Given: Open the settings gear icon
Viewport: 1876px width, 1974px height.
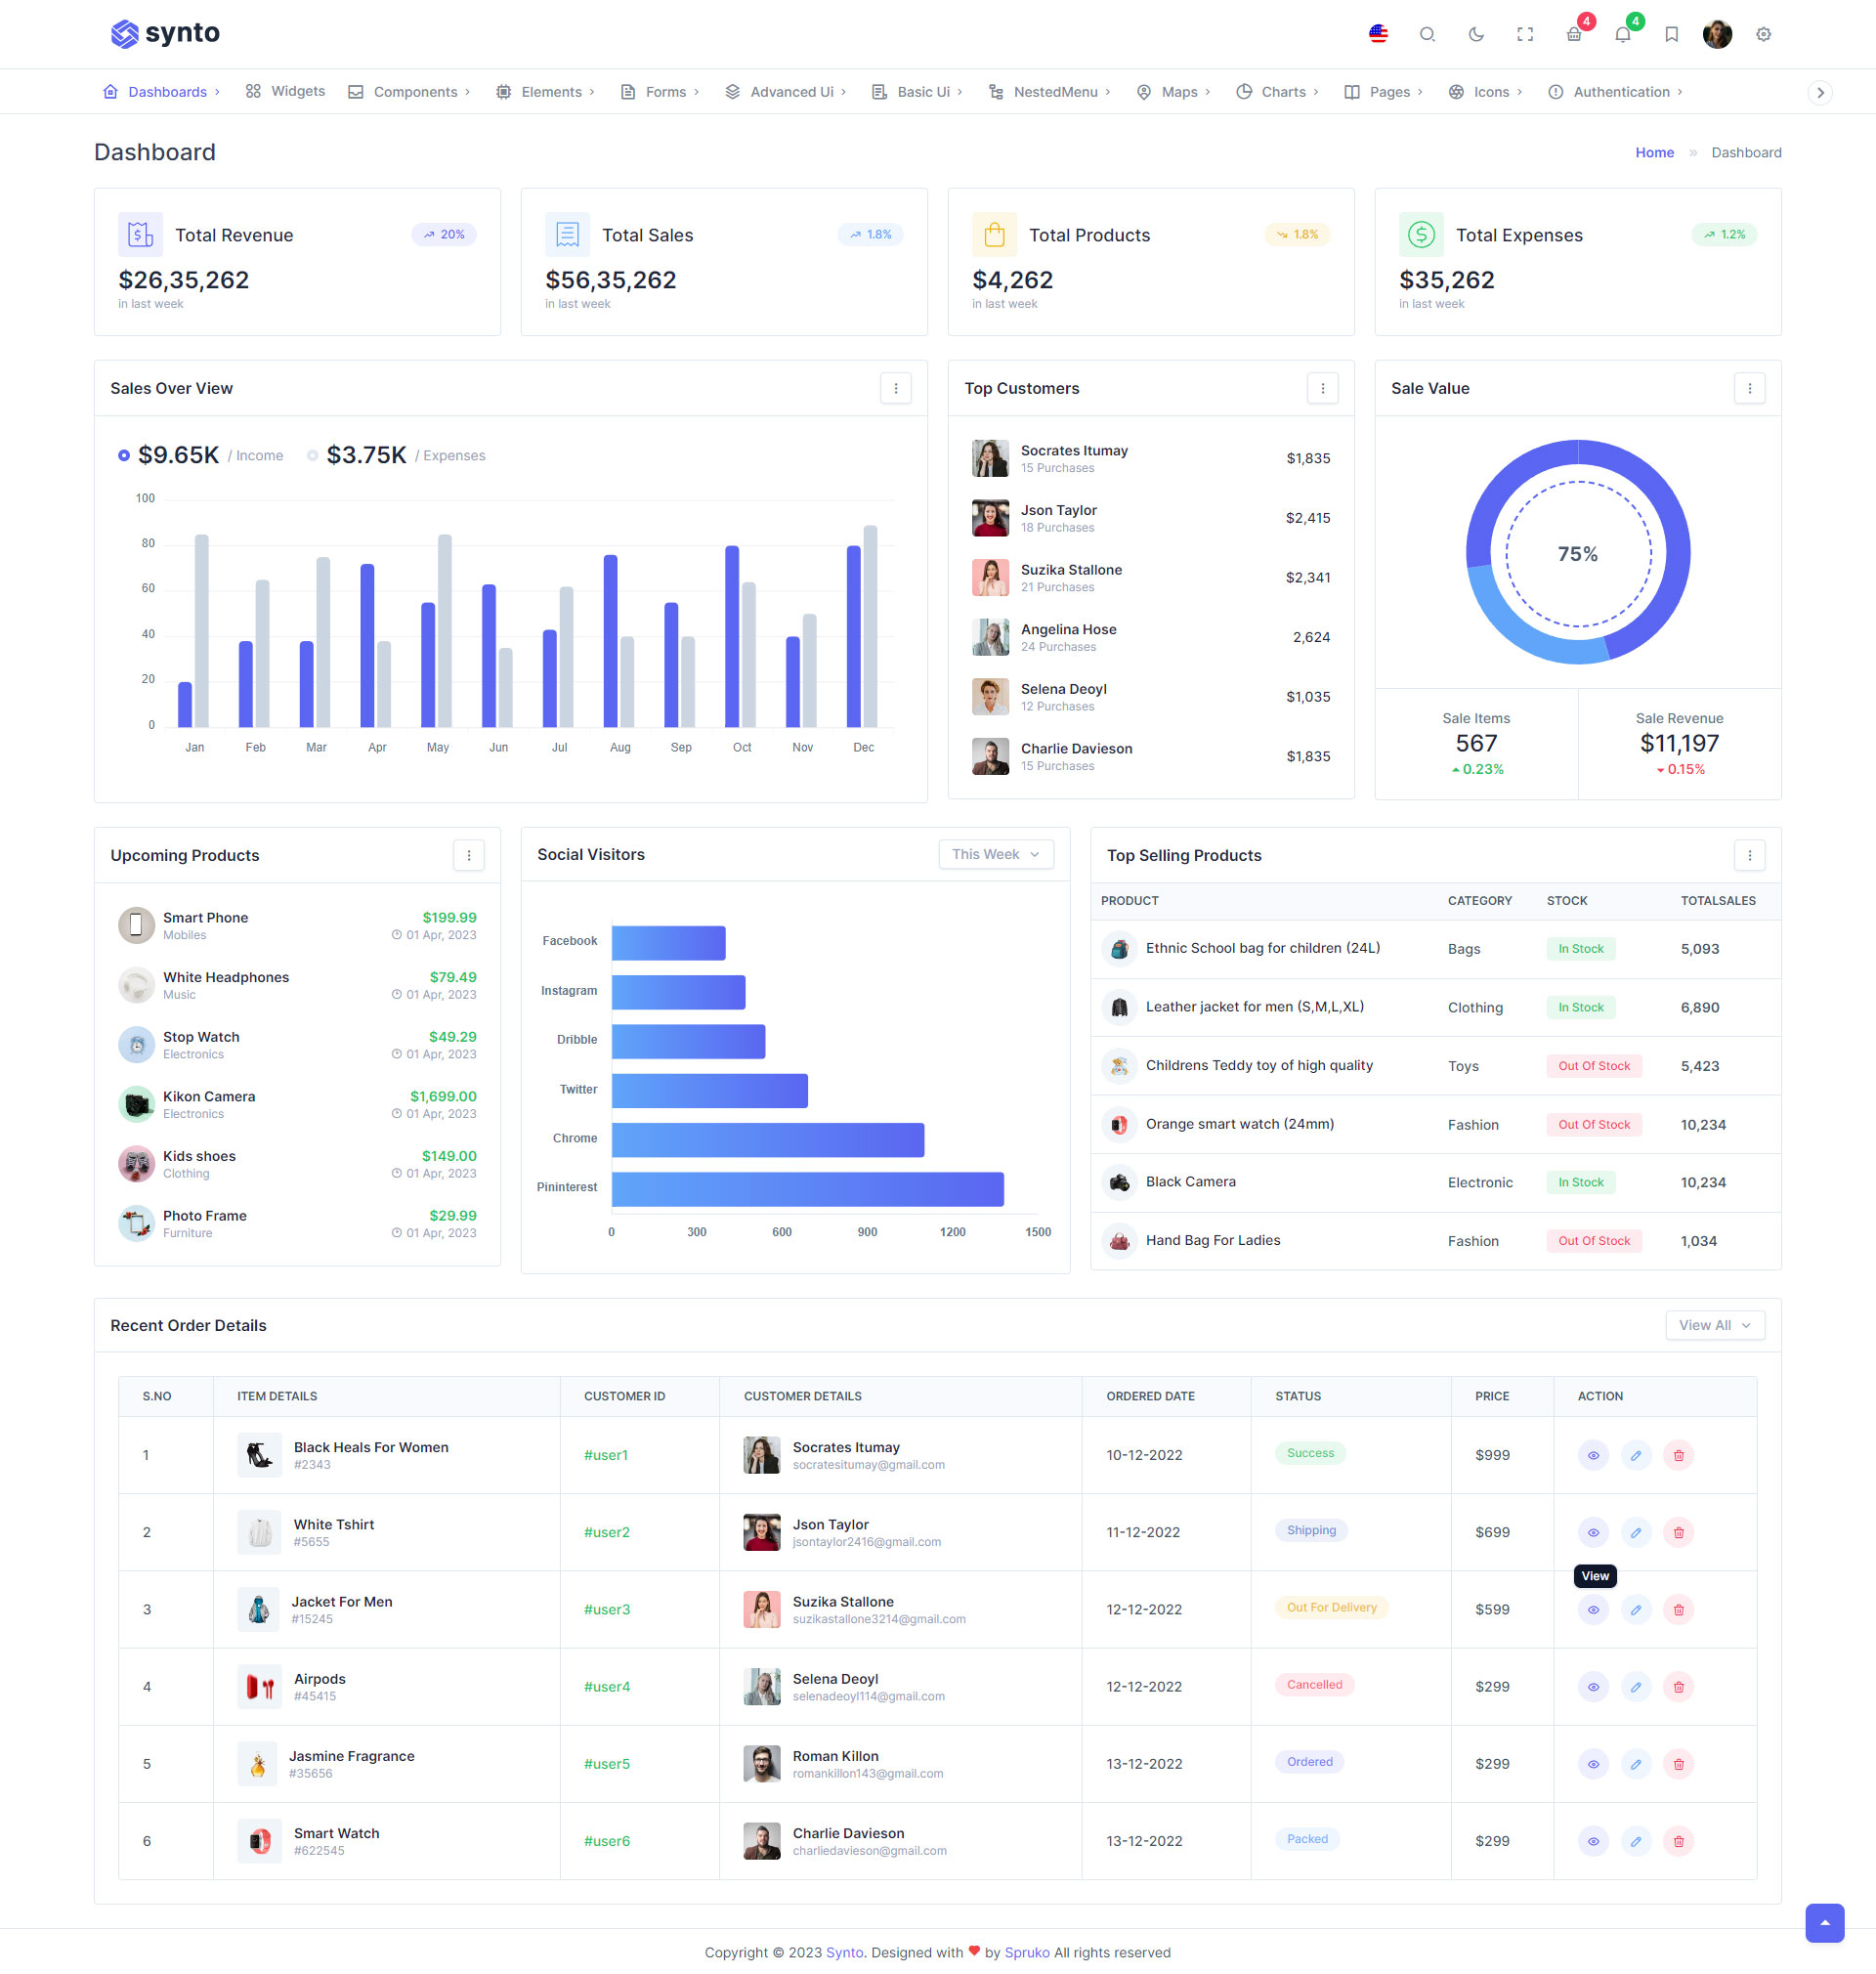Looking at the screenshot, I should pyautogui.click(x=1763, y=33).
